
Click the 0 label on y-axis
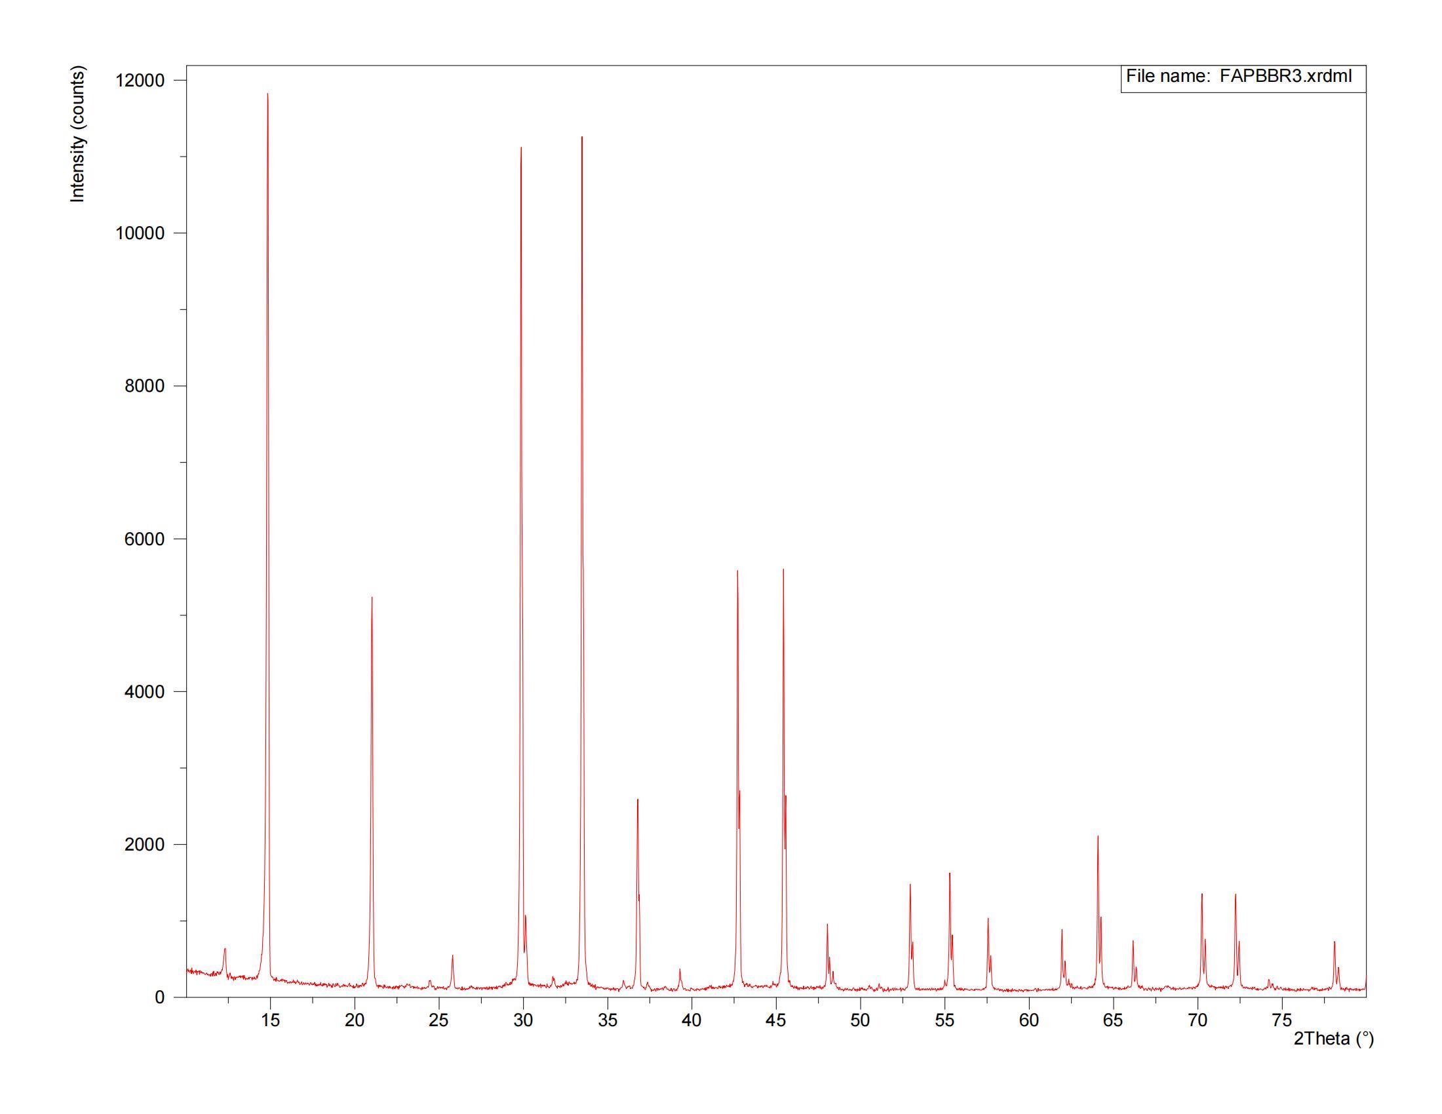(x=160, y=997)
